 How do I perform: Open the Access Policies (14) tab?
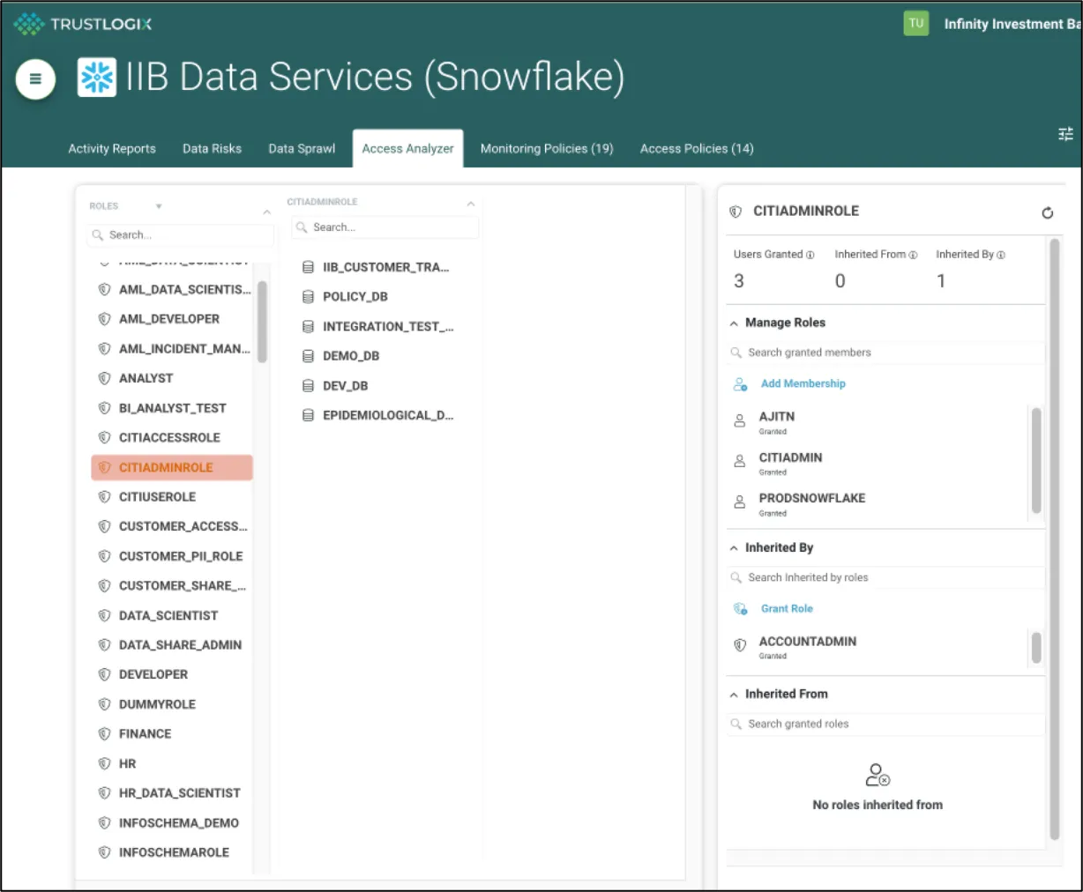(697, 149)
